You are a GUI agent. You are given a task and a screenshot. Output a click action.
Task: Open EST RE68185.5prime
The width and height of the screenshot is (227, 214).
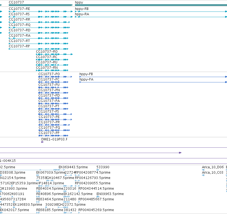coord(50,210)
